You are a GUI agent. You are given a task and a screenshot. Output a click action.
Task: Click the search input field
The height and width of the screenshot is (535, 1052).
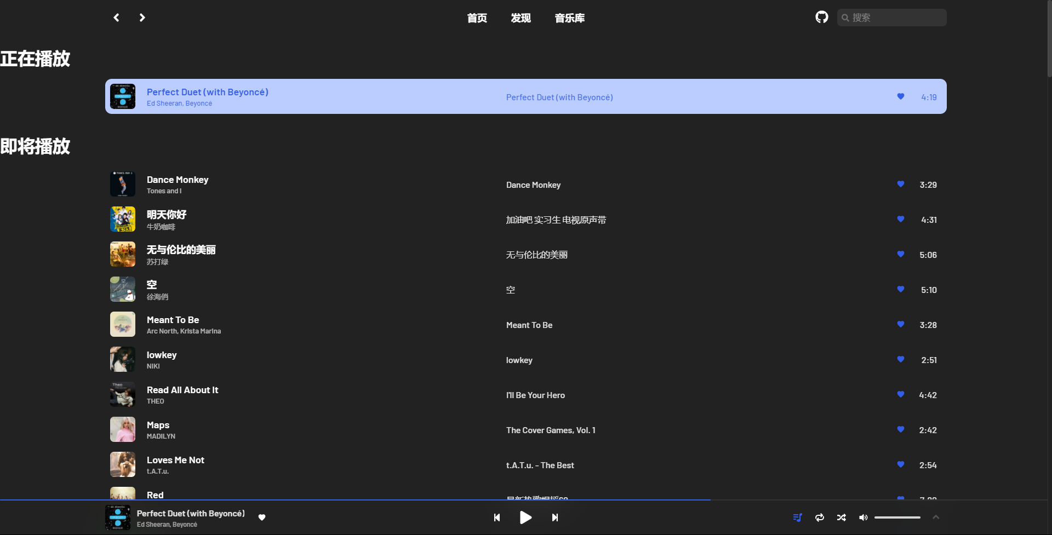891,17
